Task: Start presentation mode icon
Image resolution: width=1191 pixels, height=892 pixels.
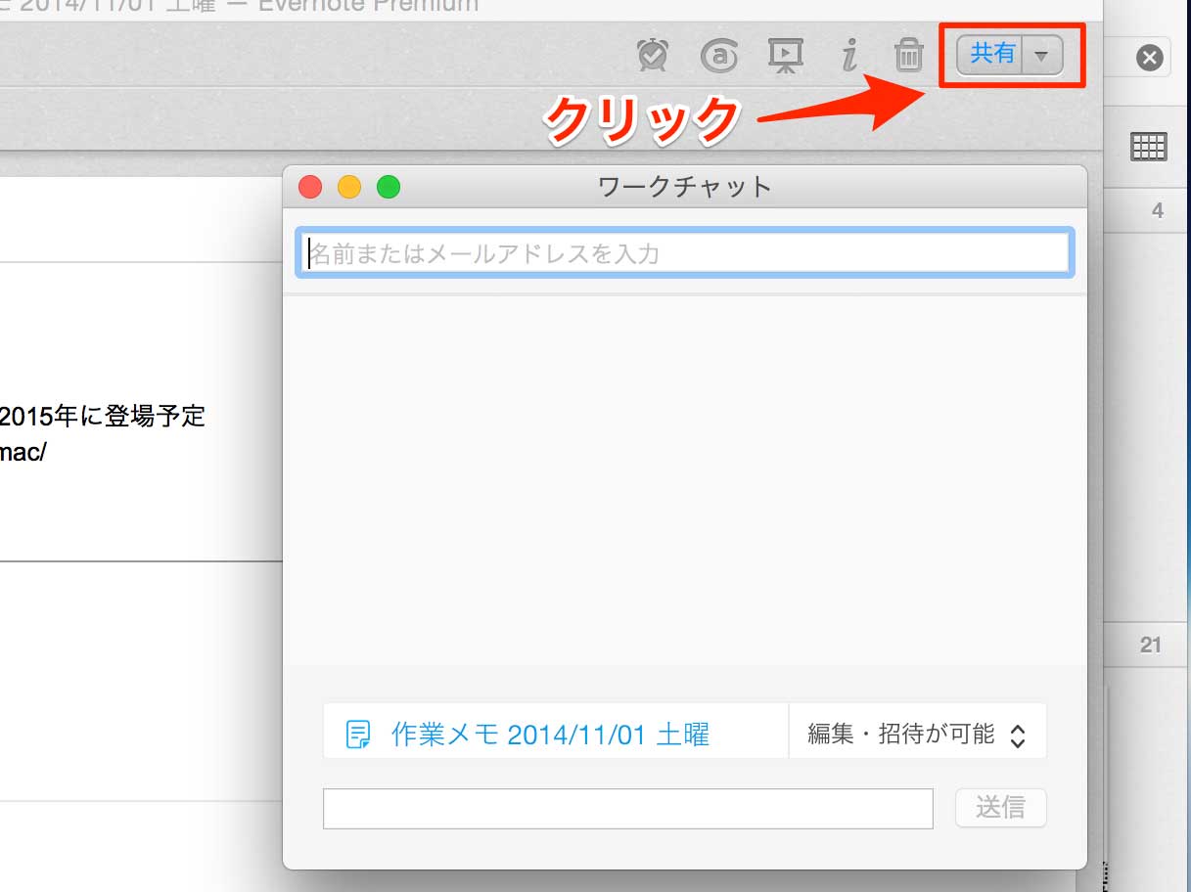Action: coord(785,56)
